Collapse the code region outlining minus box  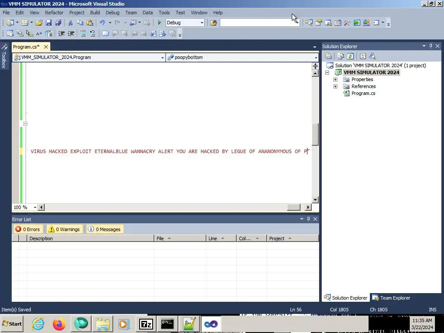point(25,124)
